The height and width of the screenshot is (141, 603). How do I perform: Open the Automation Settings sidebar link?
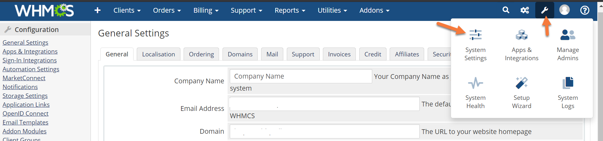[31, 69]
